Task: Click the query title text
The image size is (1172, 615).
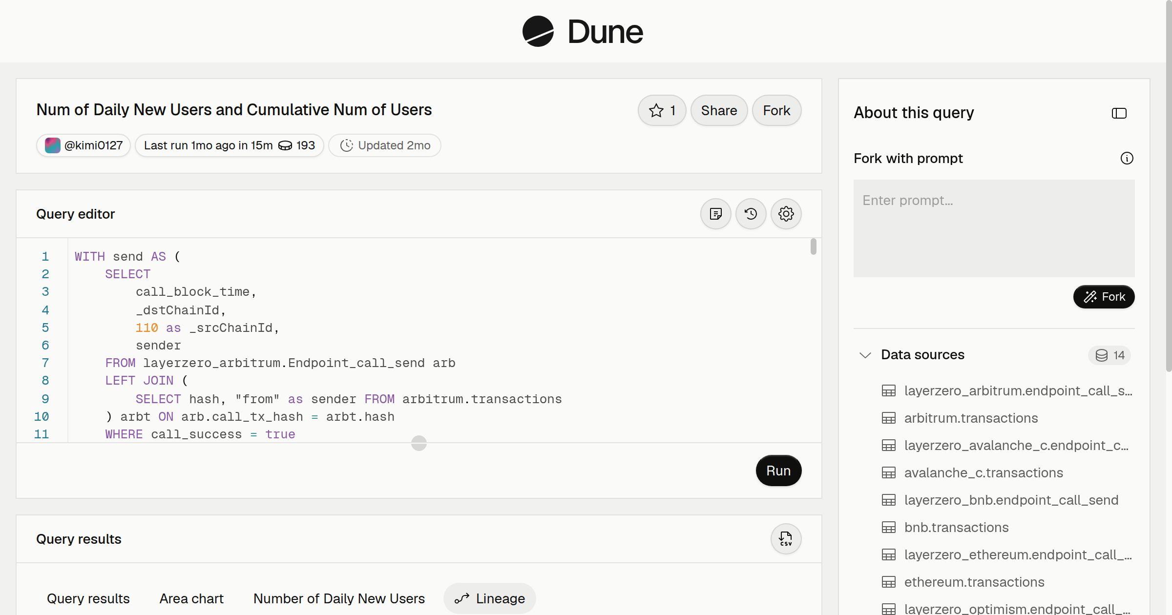Action: [x=234, y=110]
